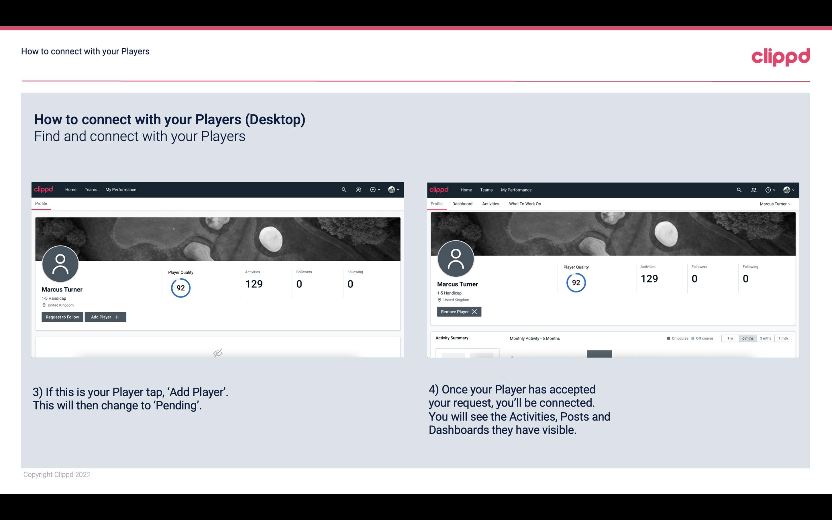This screenshot has width=832, height=520.
Task: Select the 'What To On' tab on profile
Action: point(525,204)
